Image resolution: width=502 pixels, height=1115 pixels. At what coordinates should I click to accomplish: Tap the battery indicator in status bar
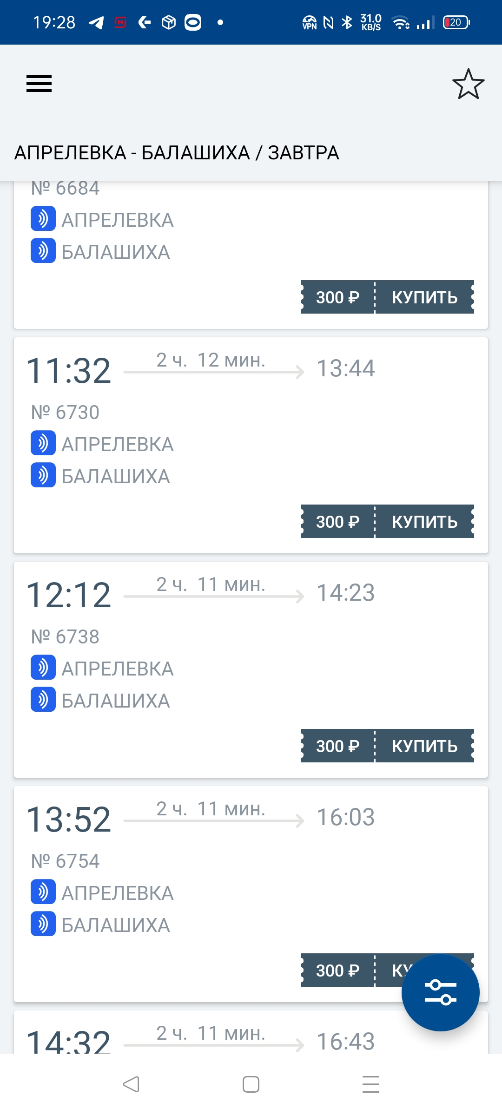click(x=456, y=22)
